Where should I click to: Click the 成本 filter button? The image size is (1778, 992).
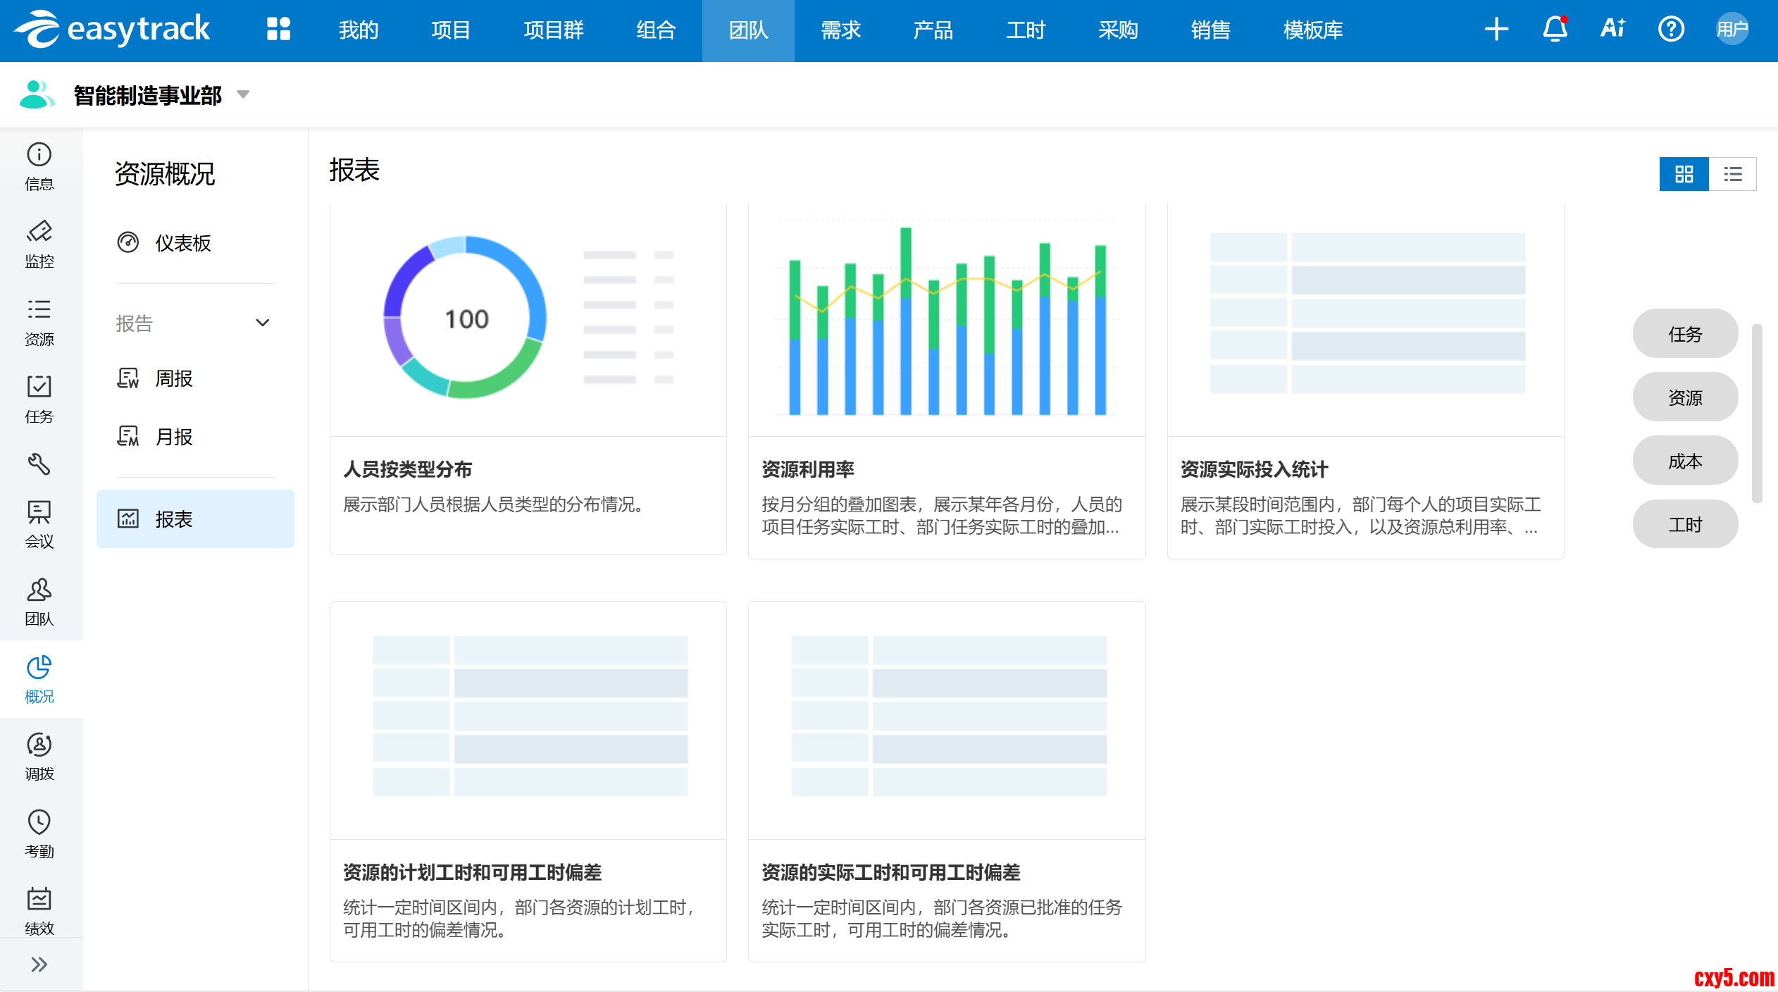point(1684,461)
